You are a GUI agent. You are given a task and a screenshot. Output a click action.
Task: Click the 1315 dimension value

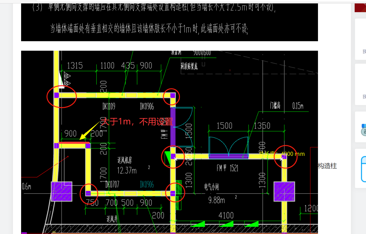(x=75, y=65)
